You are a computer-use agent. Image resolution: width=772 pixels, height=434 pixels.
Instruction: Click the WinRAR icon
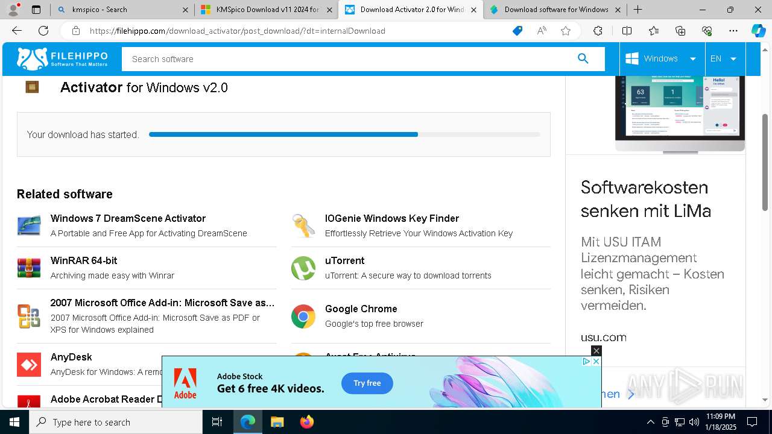tap(29, 268)
